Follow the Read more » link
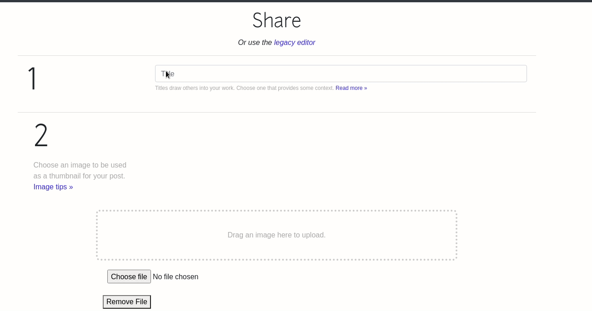The width and height of the screenshot is (592, 311). tap(351, 88)
